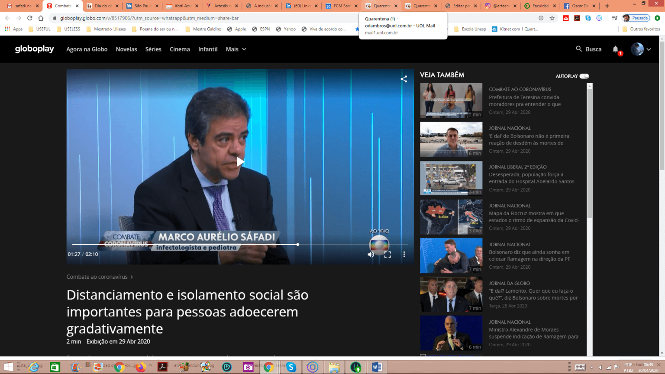Open the video player three-dot options menu
Screen dimensions: 665x374
(x=404, y=255)
